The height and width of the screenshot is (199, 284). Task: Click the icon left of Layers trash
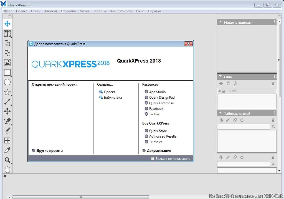pyautogui.click(x=235, y=83)
